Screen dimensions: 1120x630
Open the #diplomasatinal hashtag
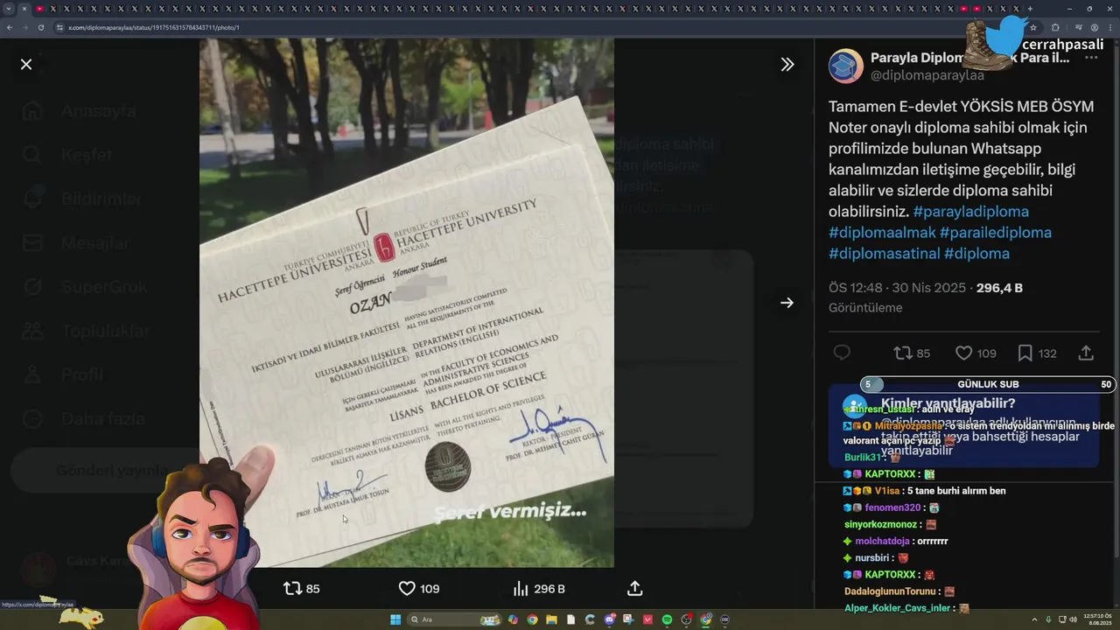coord(884,254)
